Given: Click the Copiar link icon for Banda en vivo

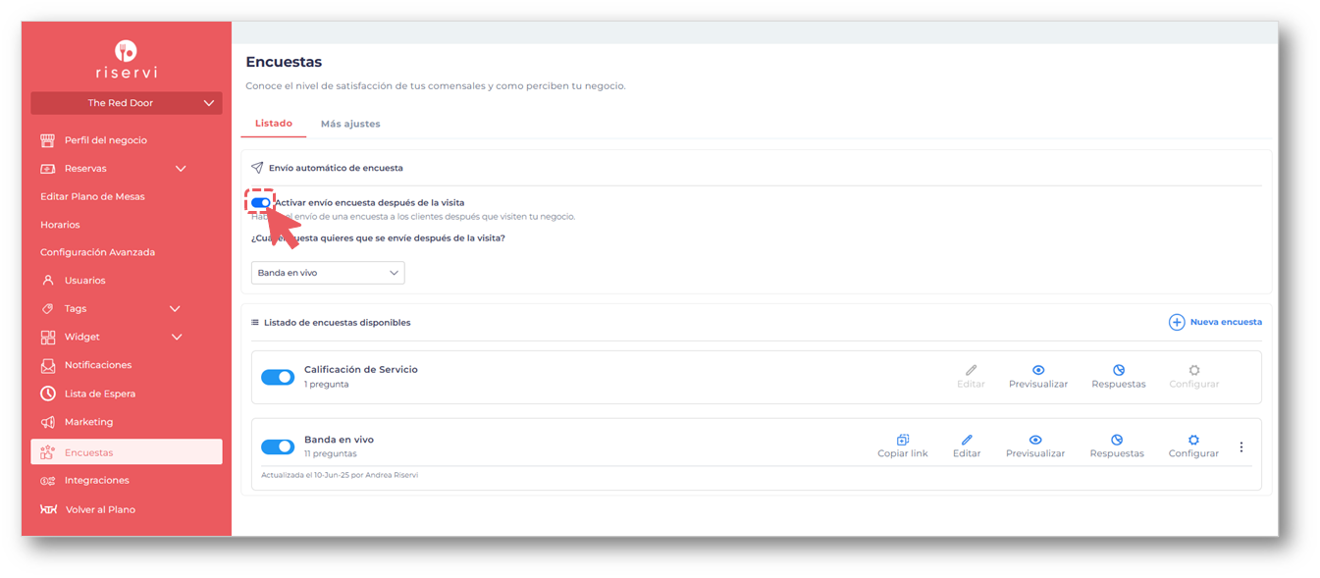Looking at the screenshot, I should pyautogui.click(x=902, y=441).
